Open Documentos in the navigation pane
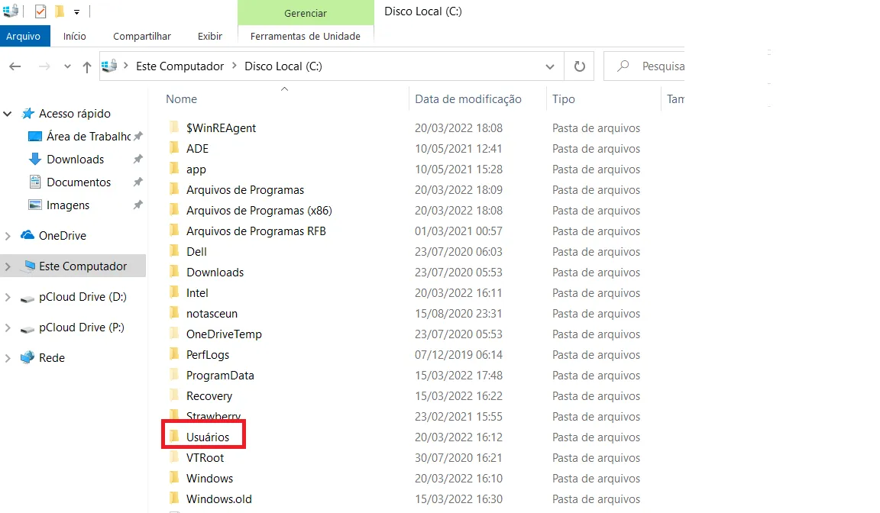The width and height of the screenshot is (880, 513). (x=79, y=182)
